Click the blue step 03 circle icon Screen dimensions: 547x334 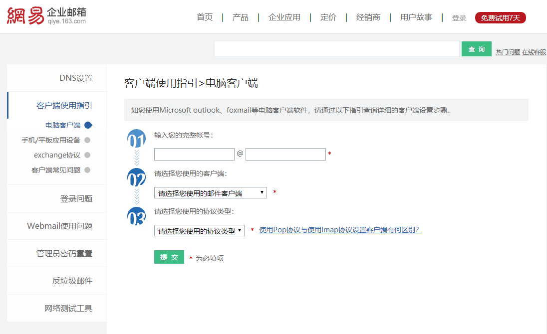136,217
